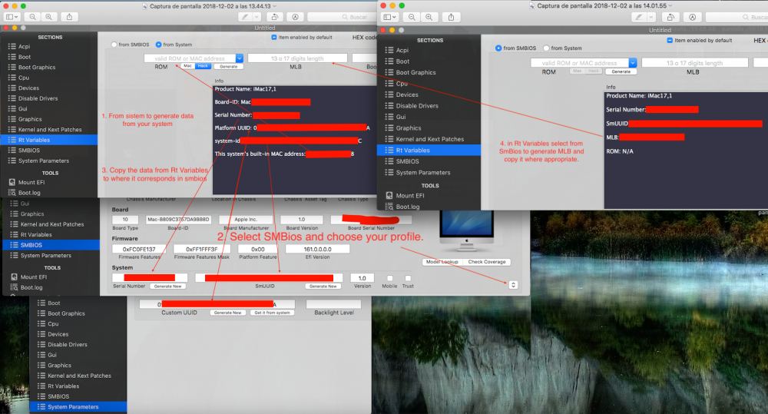Open title chevron of 13.44.13 Preview window
This screenshot has height=414, width=768.
(x=275, y=6)
